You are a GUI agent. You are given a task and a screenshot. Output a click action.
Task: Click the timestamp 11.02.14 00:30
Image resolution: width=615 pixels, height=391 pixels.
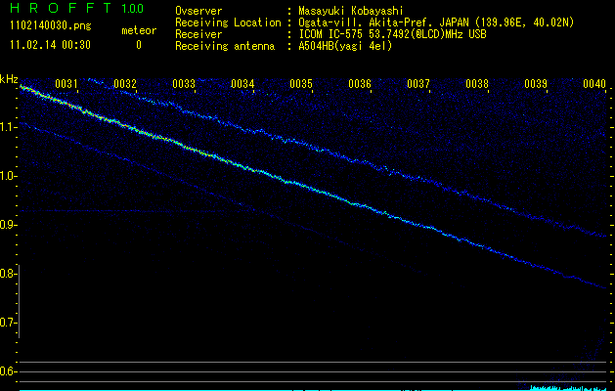pos(51,45)
